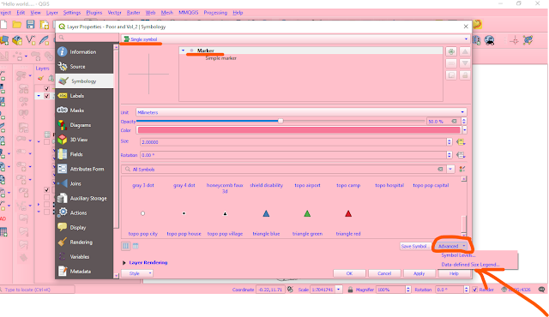Viewport: 549px width, 317px height.
Task: Click the OK button
Action: click(x=349, y=273)
